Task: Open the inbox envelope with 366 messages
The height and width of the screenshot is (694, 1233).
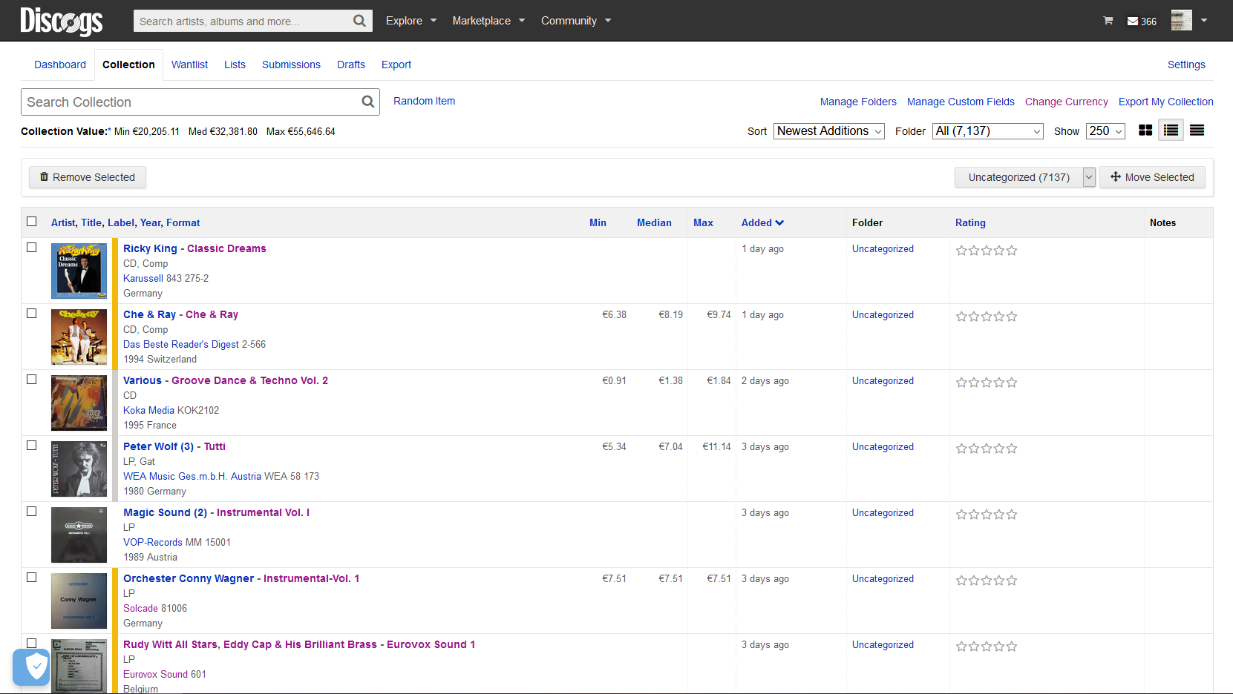Action: pos(1142,22)
